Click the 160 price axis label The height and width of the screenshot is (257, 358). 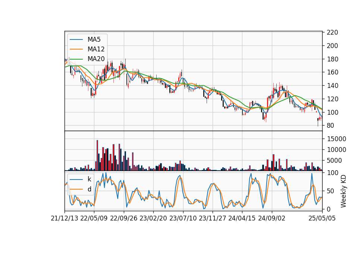coord(332,72)
